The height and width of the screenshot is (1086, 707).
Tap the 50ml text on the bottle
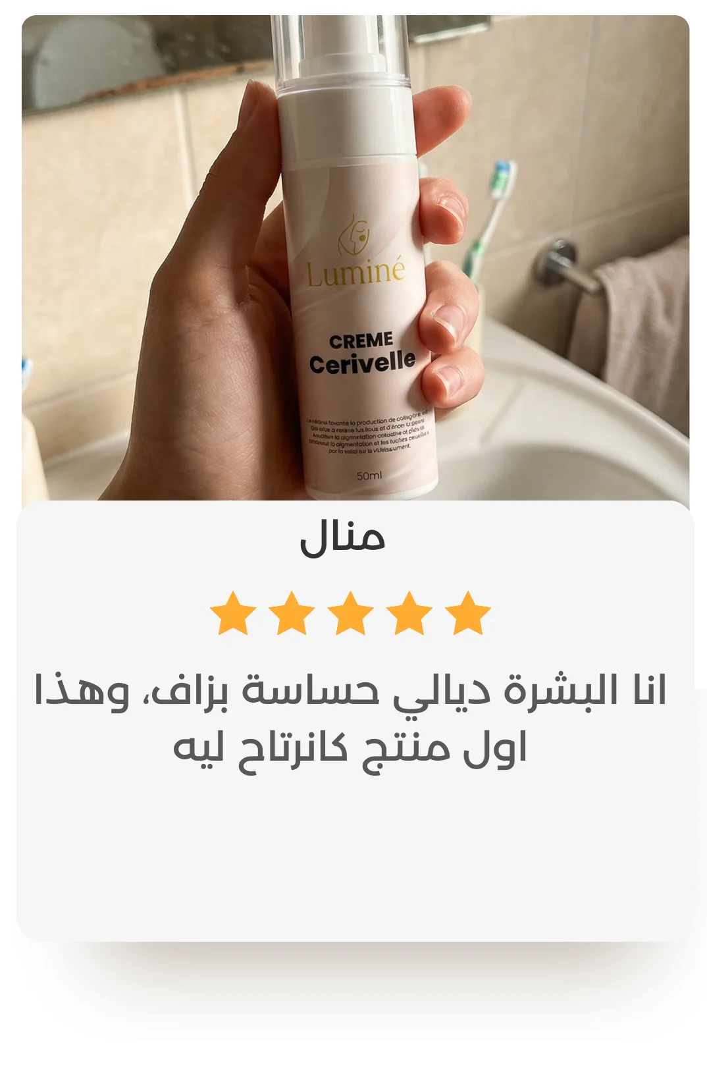[x=369, y=475]
